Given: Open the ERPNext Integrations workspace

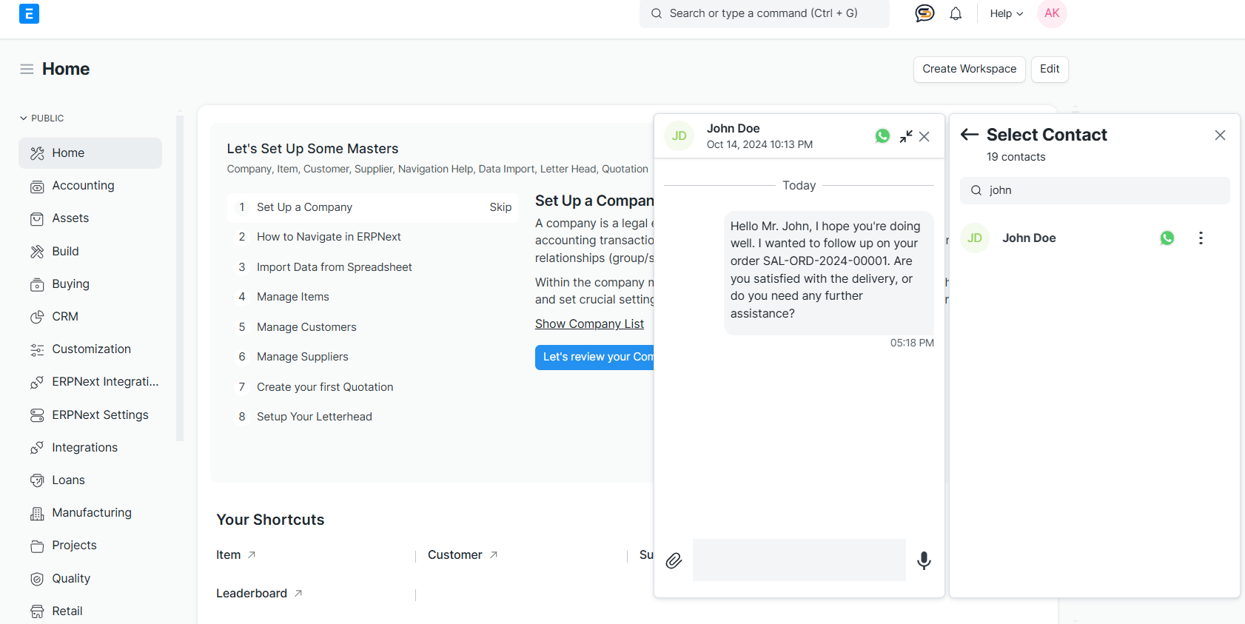Looking at the screenshot, I should pos(90,382).
